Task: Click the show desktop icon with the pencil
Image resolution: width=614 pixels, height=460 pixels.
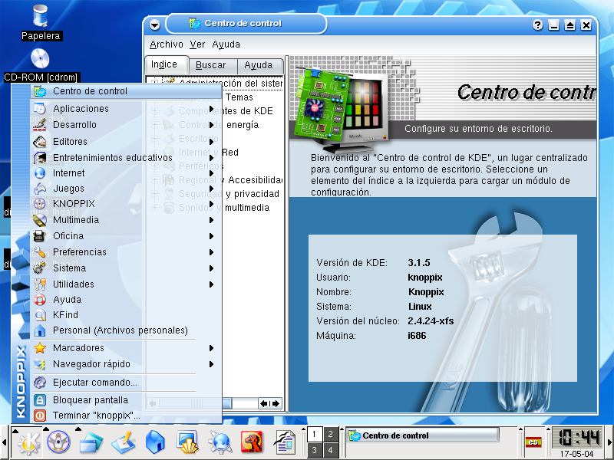Action: pos(124,442)
